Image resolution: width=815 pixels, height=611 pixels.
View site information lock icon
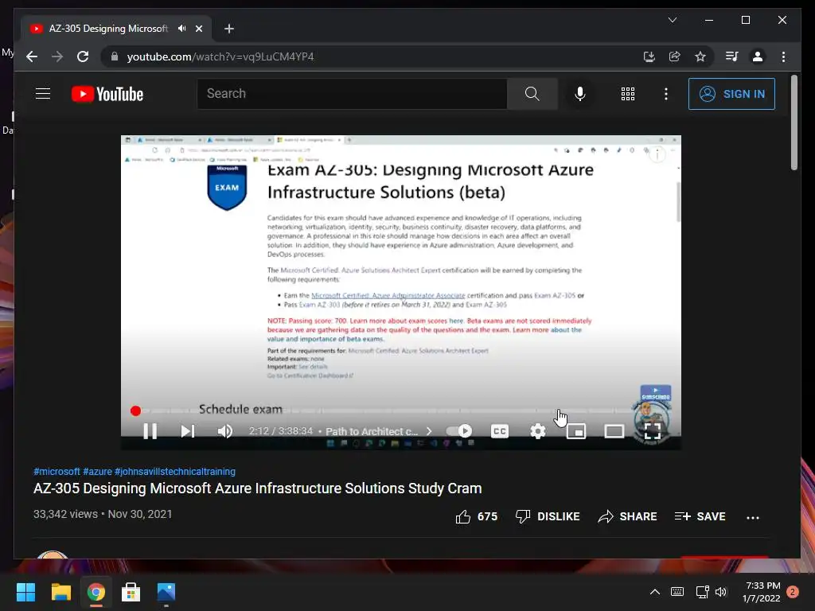pyautogui.click(x=115, y=56)
